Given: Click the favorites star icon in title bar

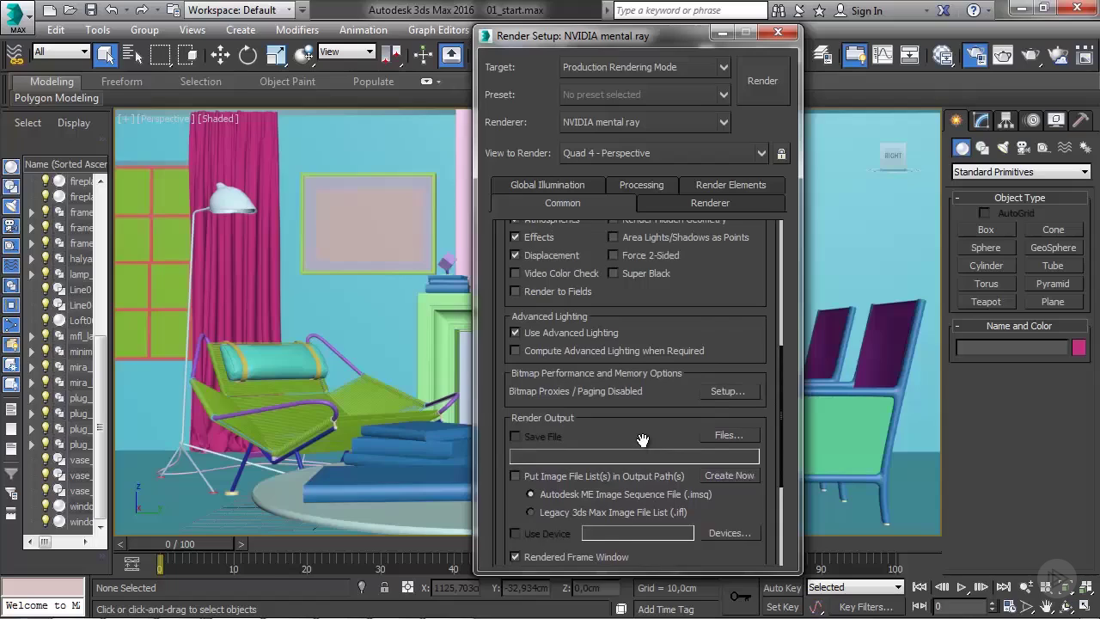Looking at the screenshot, I should point(819,10).
